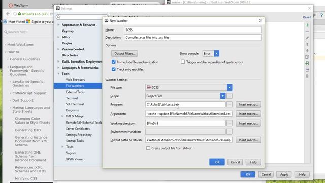Click the Output Filters button
This screenshot has width=325, height=183.
124,53
